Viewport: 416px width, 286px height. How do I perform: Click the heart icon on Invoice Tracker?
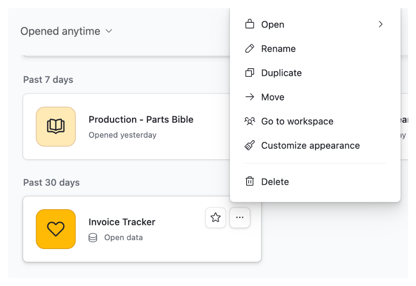coord(56,229)
